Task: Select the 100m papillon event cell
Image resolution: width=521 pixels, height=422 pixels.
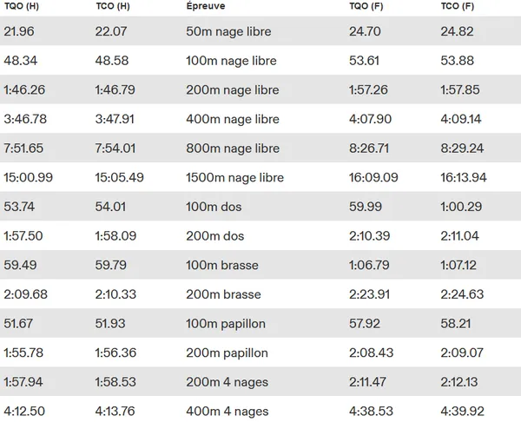Action: click(x=226, y=324)
